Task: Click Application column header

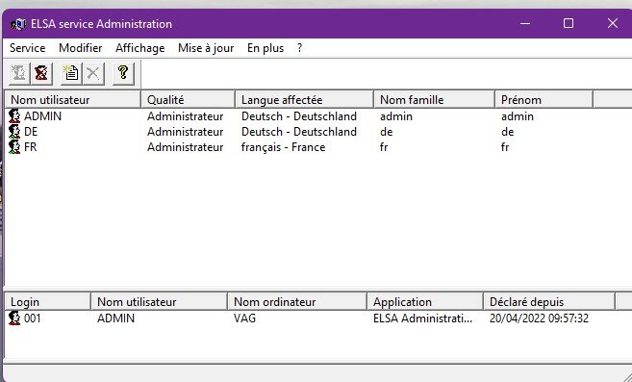Action: click(425, 302)
